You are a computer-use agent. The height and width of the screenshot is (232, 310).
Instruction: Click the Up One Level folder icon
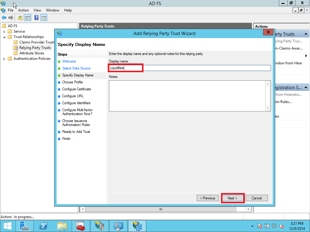(20, 18)
